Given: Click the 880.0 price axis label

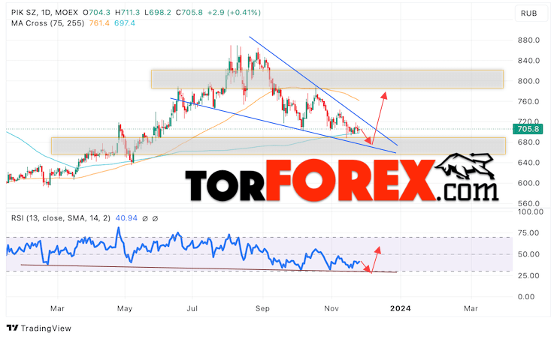Looking at the screenshot, I should pyautogui.click(x=528, y=40).
